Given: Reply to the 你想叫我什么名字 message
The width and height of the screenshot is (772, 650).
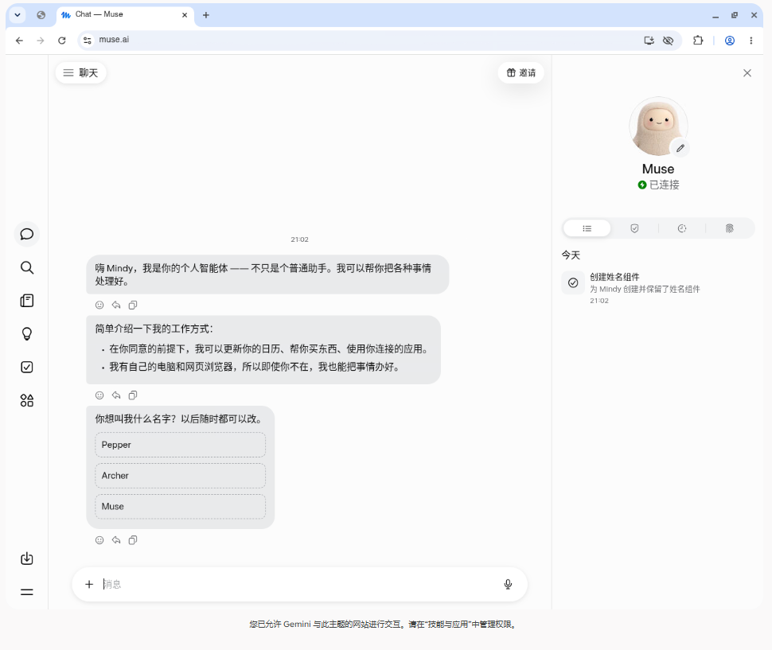Looking at the screenshot, I should 116,539.
